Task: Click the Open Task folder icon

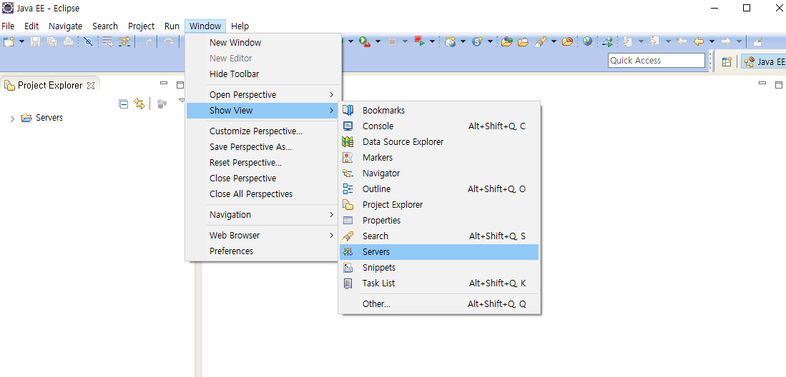Action: tap(524, 42)
